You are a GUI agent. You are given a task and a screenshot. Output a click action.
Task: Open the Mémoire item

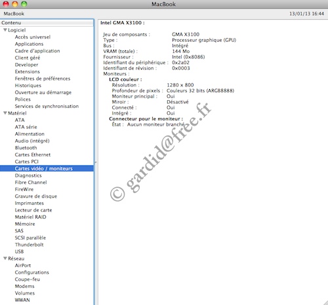[x=25, y=224]
